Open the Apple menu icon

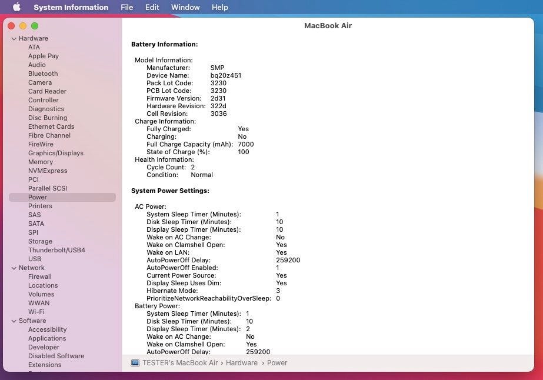click(16, 7)
